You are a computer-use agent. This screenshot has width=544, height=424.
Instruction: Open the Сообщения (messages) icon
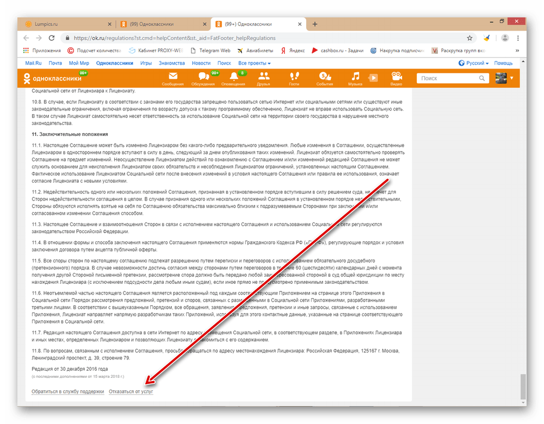click(172, 78)
